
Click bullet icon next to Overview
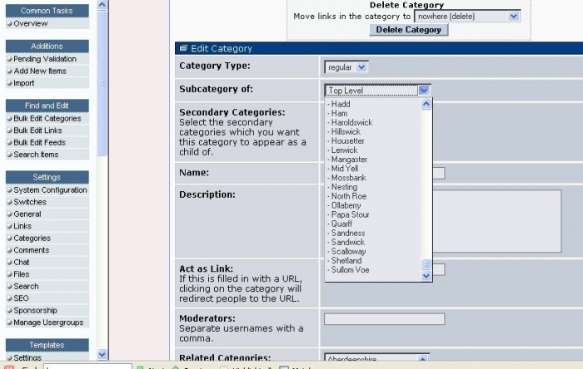[10, 24]
